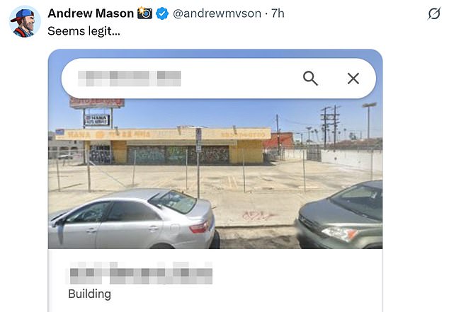449x312 pixels.
Task: Click the X clear icon in search bar
Action: coord(353,79)
